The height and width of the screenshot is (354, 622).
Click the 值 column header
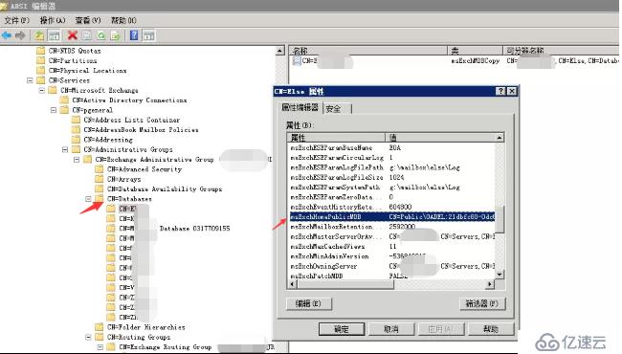[440, 138]
